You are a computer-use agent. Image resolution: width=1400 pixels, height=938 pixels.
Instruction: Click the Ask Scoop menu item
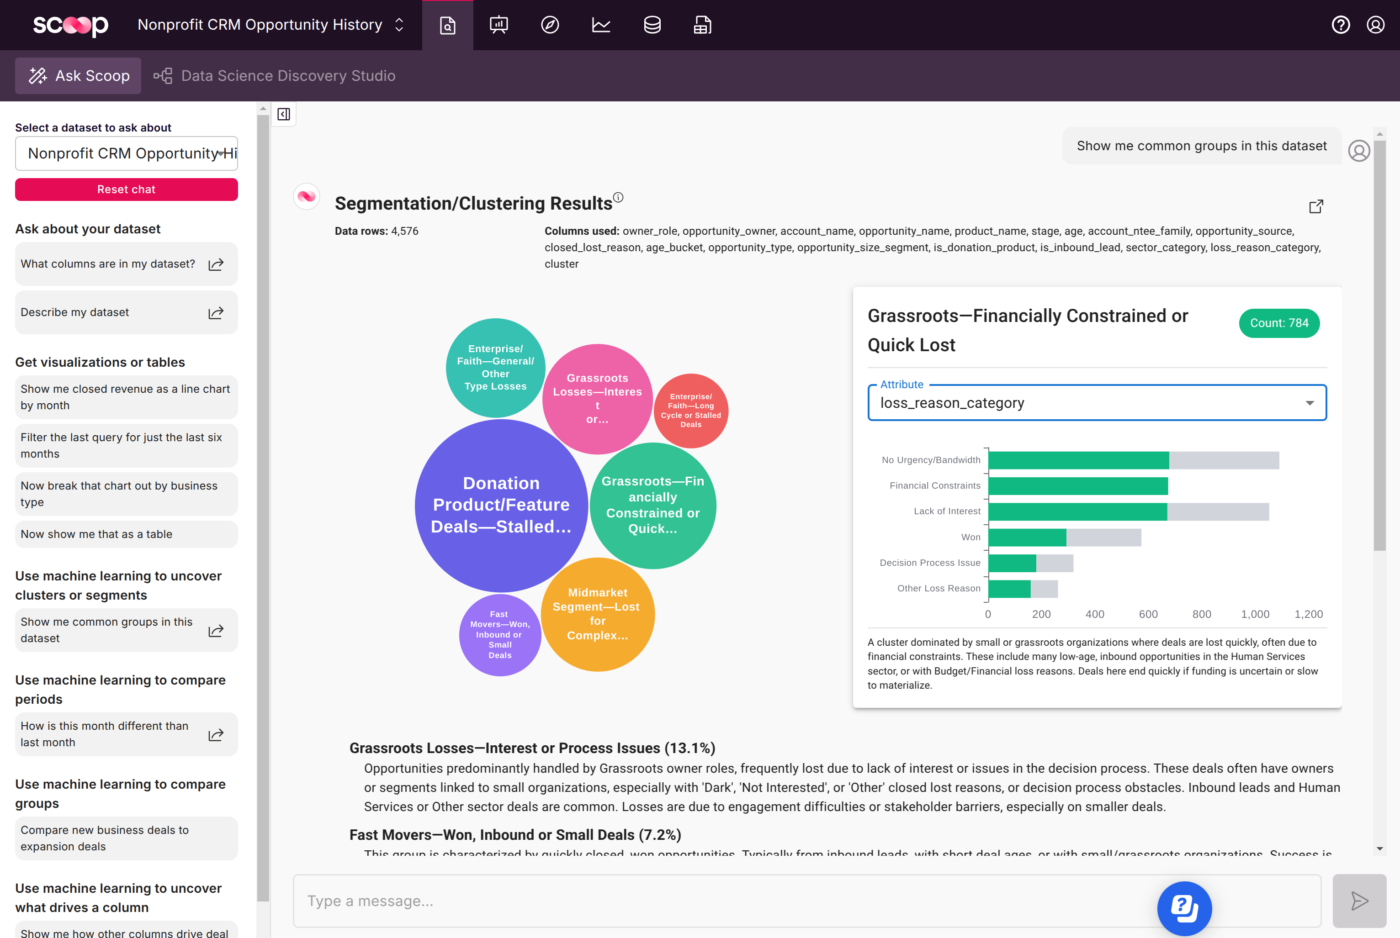[78, 75]
